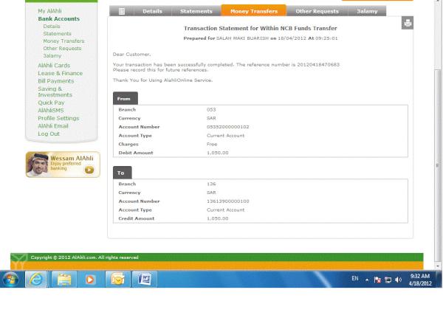
Task: Click the Windows Start button
Action: point(11,280)
